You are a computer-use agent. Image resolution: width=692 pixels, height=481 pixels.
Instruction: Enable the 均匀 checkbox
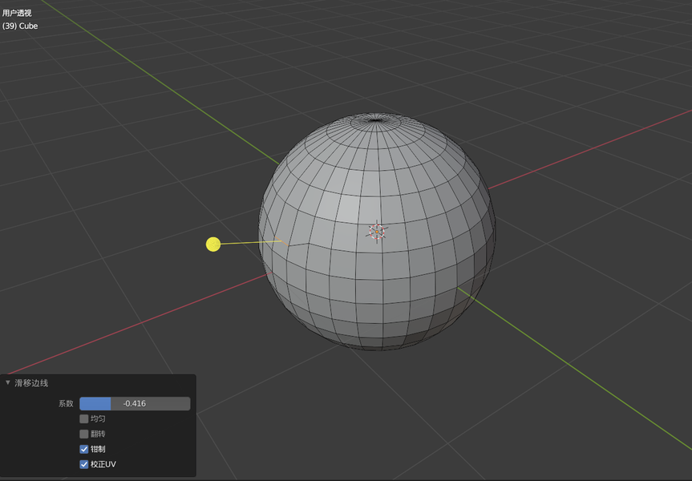click(84, 418)
